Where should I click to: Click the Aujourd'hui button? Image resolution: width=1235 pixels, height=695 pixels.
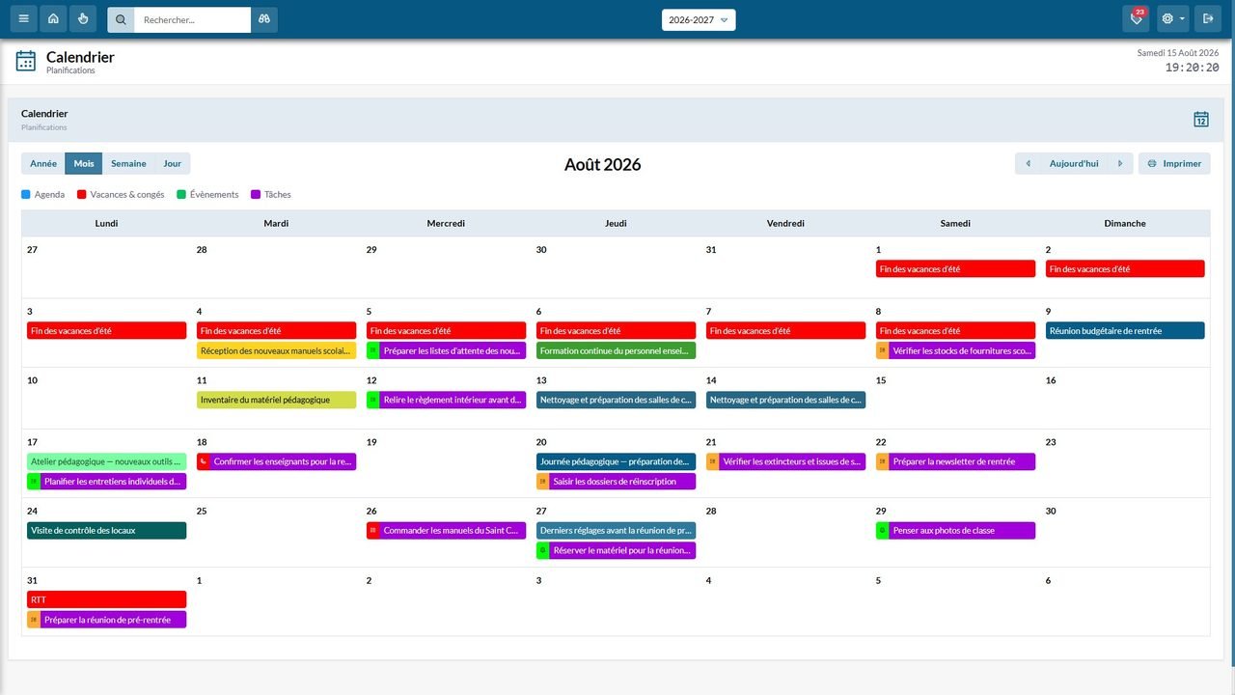pos(1074,164)
